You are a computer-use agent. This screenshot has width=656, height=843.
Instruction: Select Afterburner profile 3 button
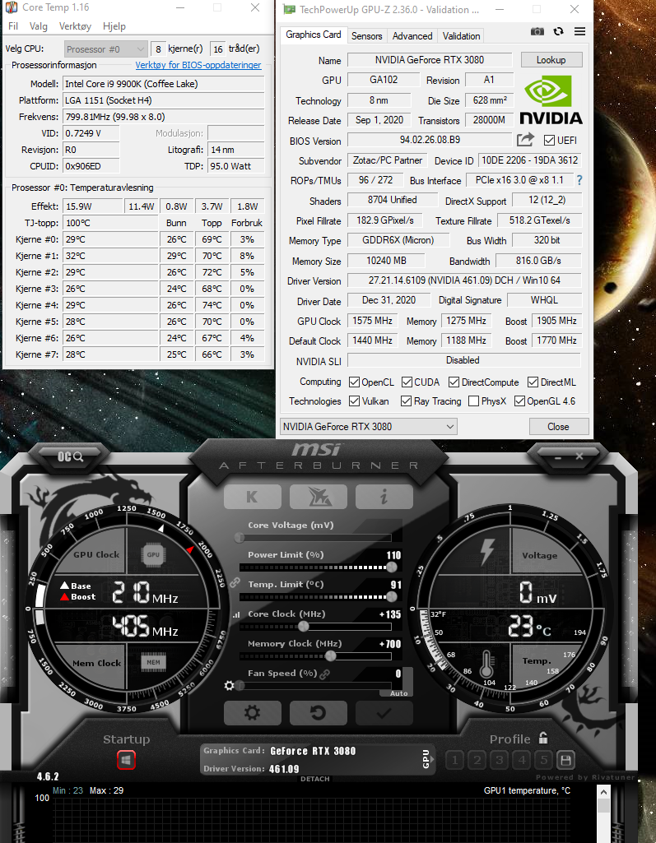(500, 760)
